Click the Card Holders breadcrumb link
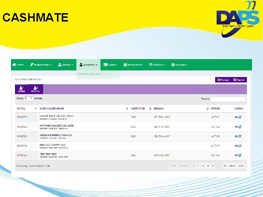 tap(22, 80)
